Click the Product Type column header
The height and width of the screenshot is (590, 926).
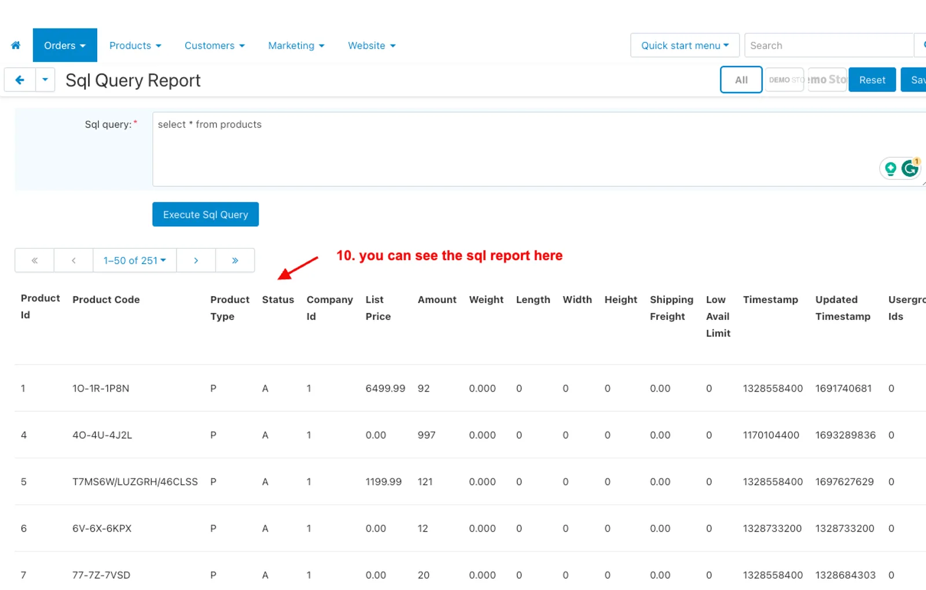pyautogui.click(x=230, y=308)
